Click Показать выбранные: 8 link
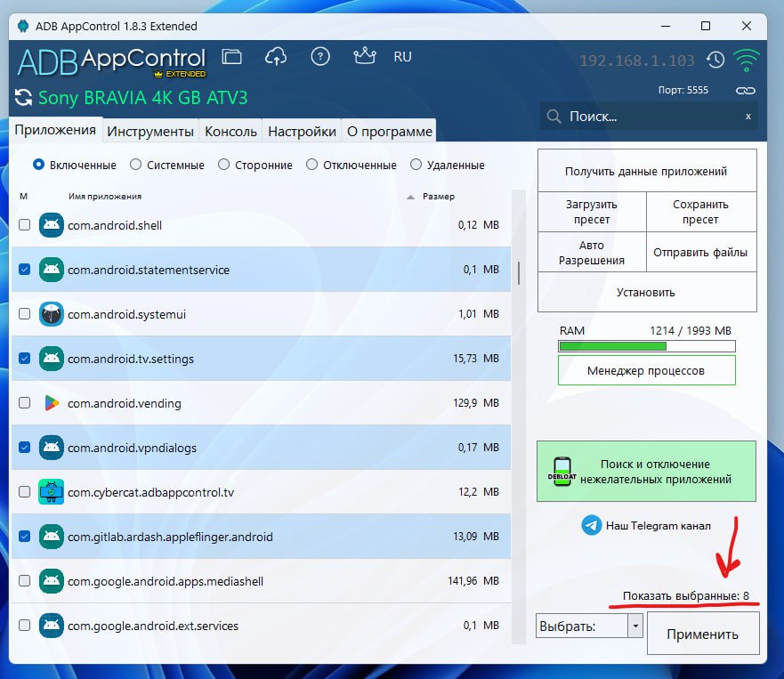The width and height of the screenshot is (784, 679). coord(686,595)
